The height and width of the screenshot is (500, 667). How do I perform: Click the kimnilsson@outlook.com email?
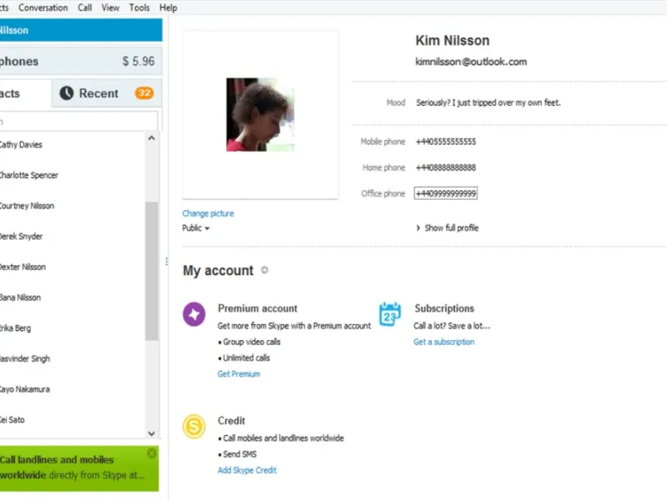pyautogui.click(x=471, y=62)
